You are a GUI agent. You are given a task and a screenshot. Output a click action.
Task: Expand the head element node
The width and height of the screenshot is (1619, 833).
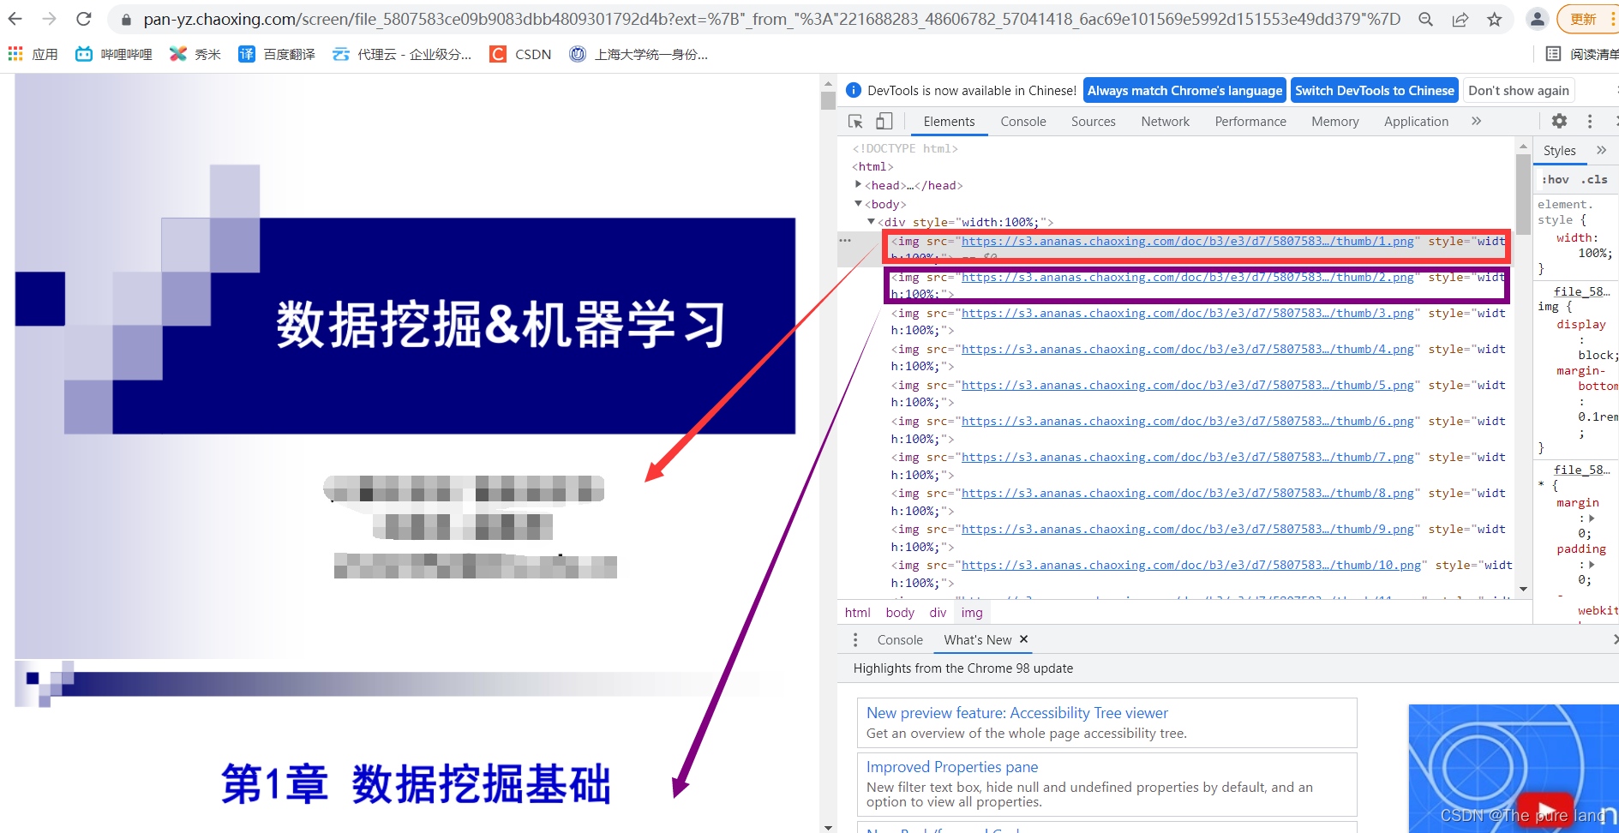(x=858, y=185)
